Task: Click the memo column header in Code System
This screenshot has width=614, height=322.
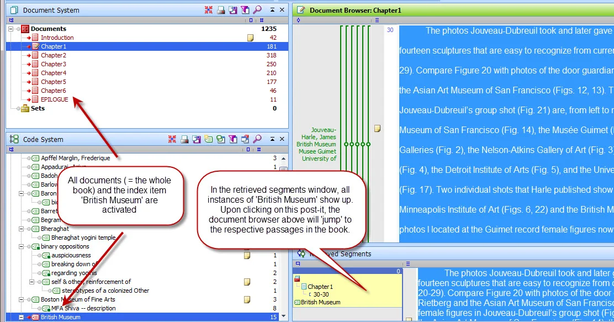Action: 248,149
